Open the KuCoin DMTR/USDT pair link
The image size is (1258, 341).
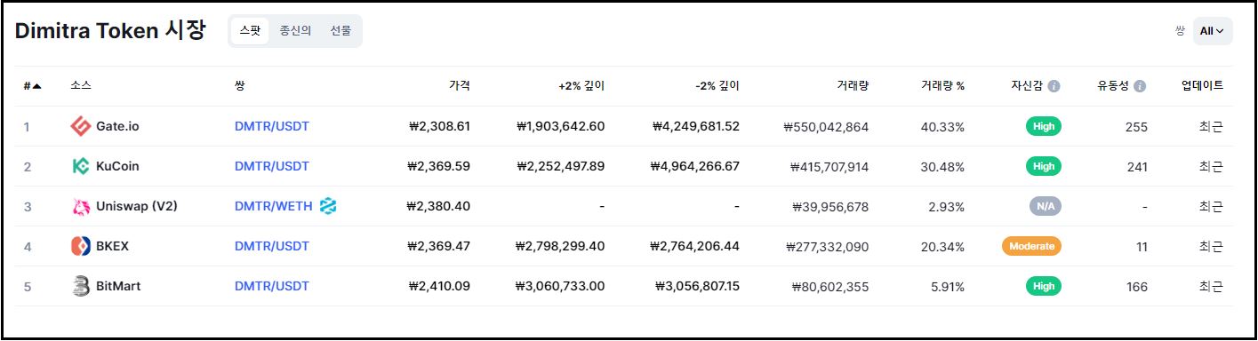(x=272, y=166)
